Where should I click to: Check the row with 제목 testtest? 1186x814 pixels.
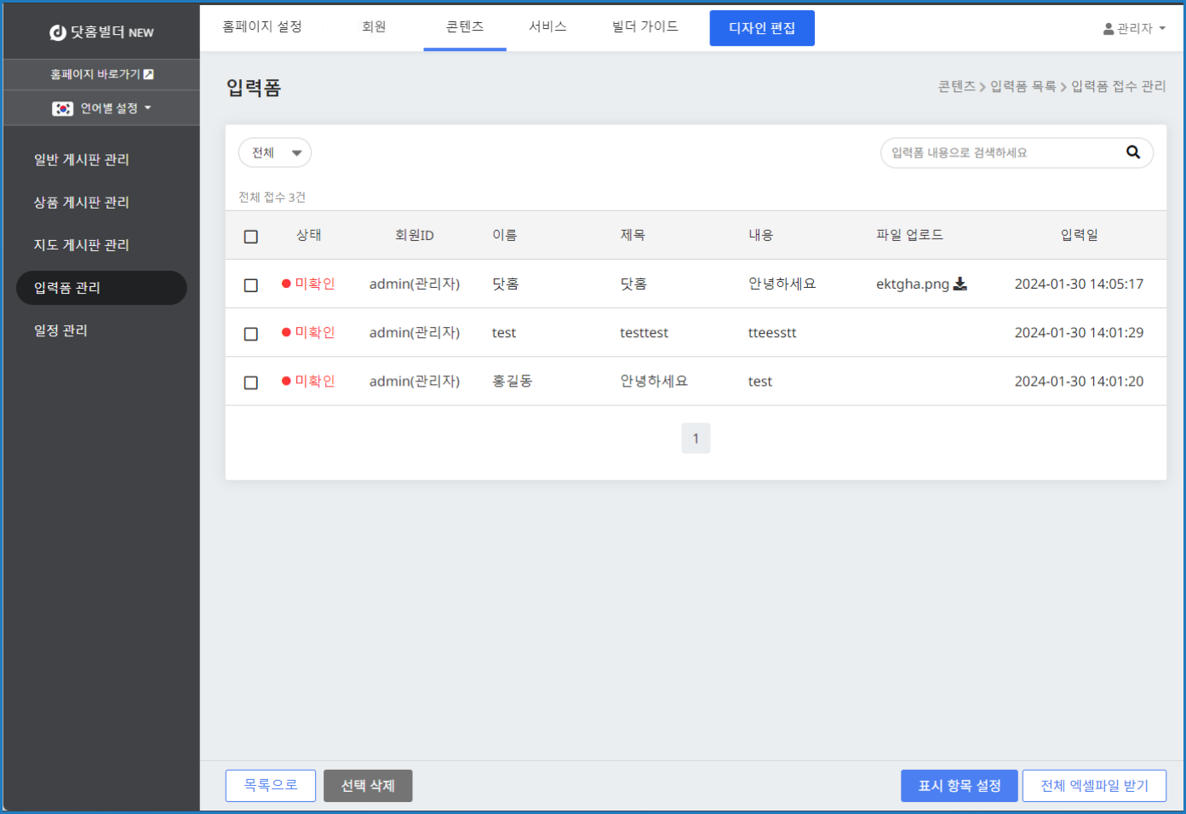250,334
